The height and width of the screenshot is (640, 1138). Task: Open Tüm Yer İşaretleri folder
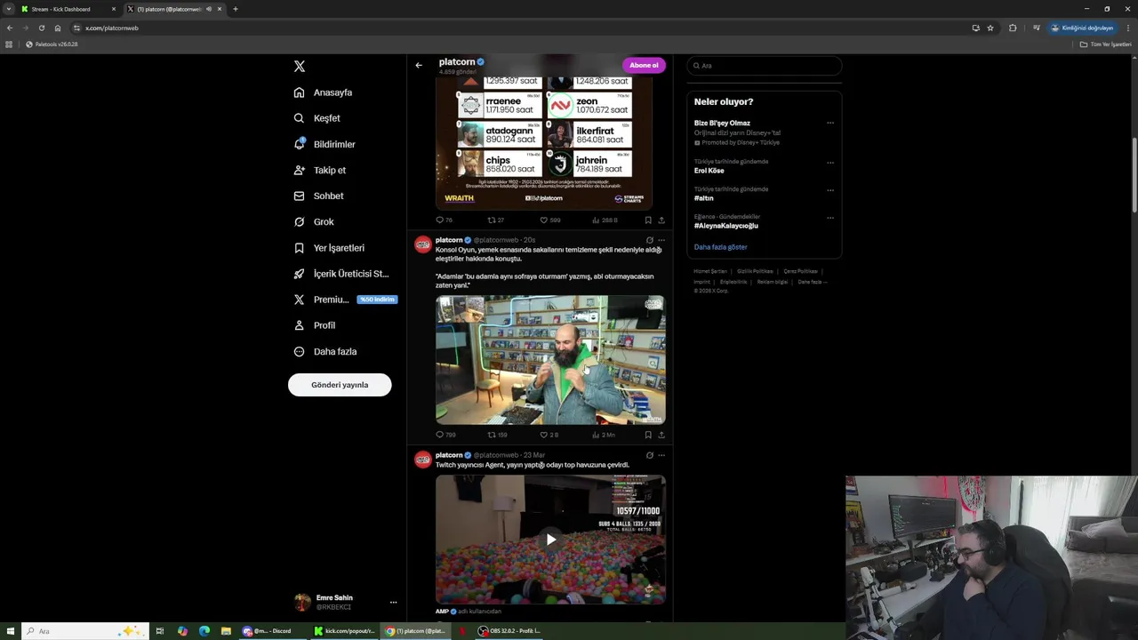click(1106, 44)
